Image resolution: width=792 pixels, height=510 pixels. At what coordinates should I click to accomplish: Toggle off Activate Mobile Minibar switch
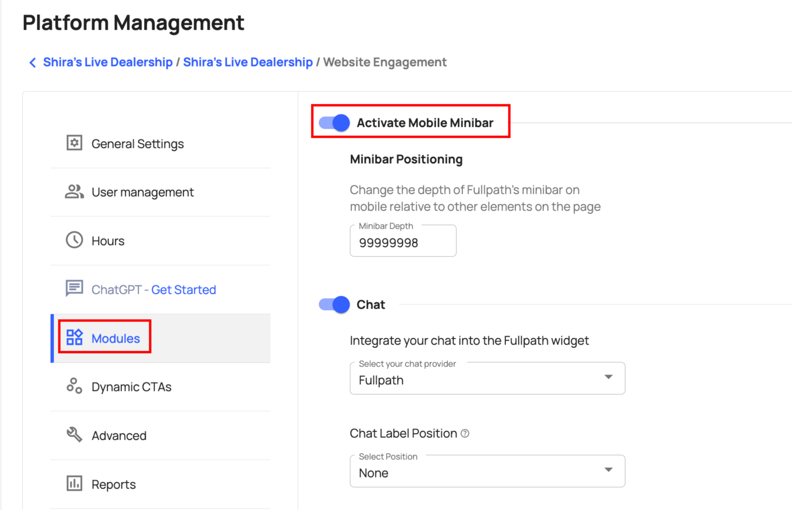(334, 123)
